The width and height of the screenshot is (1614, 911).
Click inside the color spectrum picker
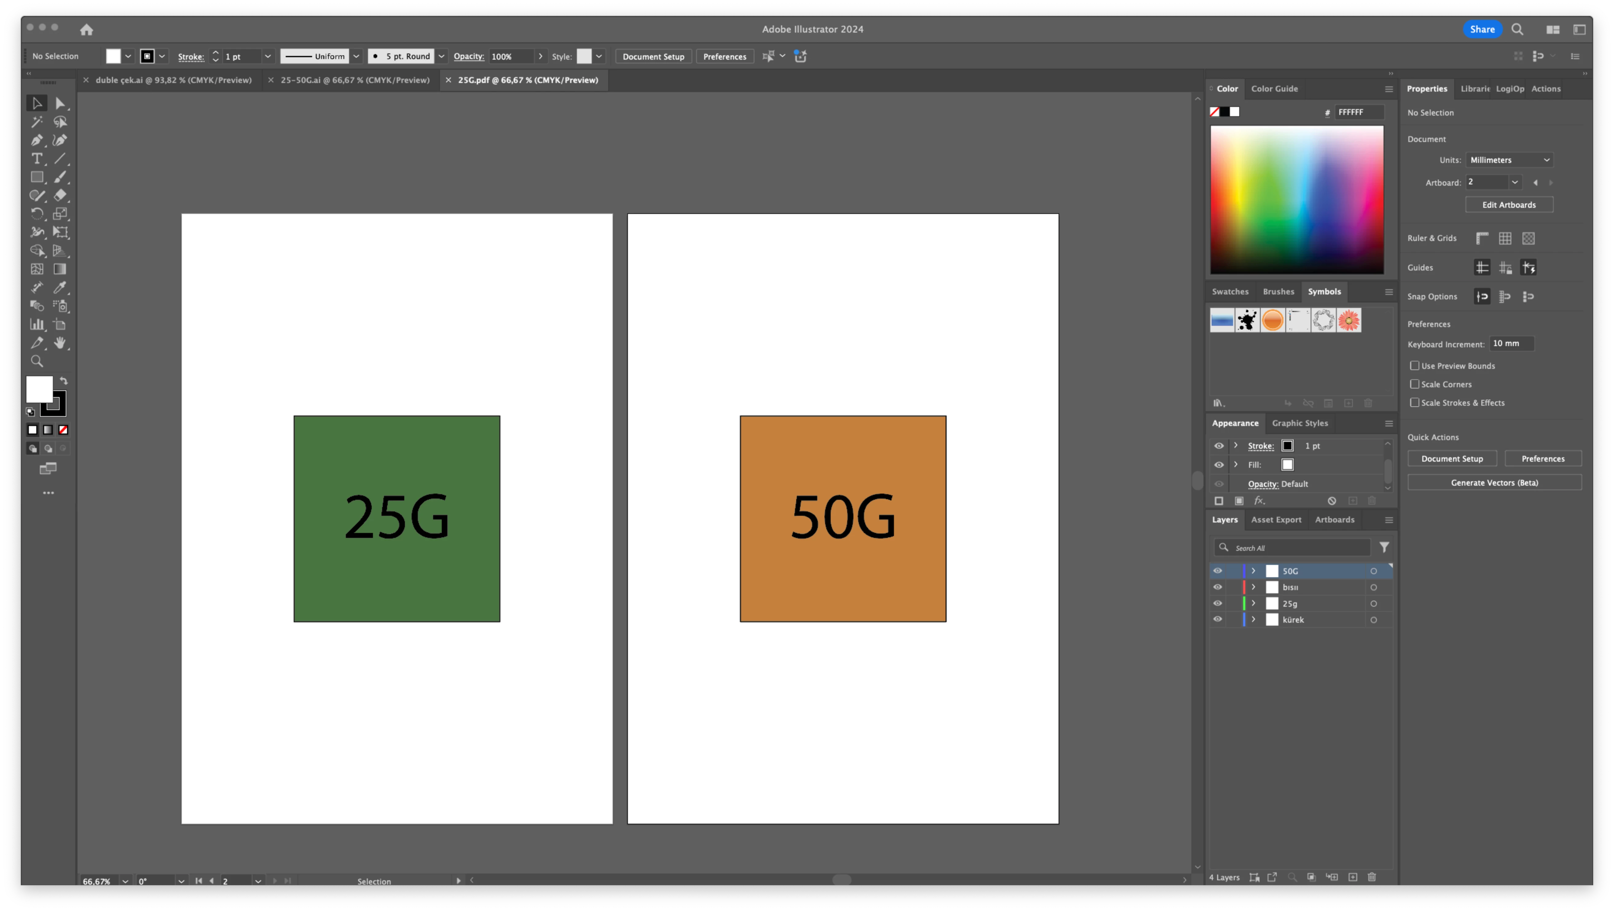1296,199
